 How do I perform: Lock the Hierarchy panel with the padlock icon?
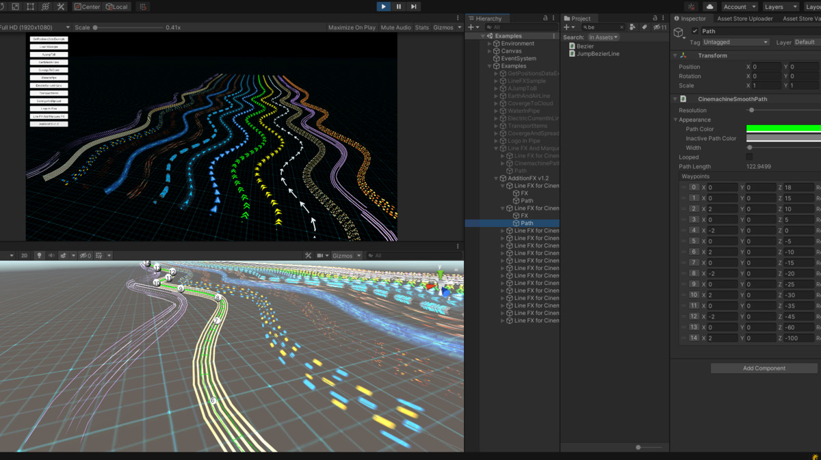pos(545,18)
